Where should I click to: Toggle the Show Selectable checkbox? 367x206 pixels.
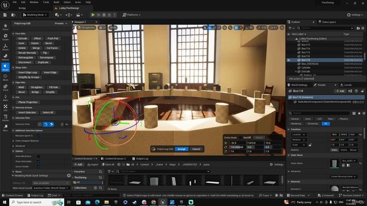pos(38,161)
